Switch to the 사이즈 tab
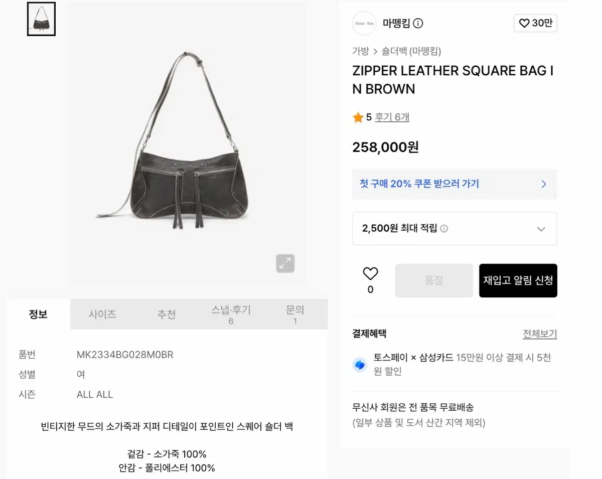This screenshot has height=479, width=602. [x=102, y=314]
